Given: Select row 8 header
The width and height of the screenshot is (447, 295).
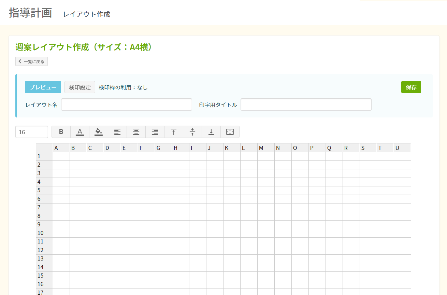Looking at the screenshot, I should click(44, 216).
